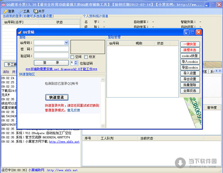Click the 快速登陆区 scrollbar up arrow
Image resolution: width=223 pixels, height=173 pixels.
tap(103, 80)
